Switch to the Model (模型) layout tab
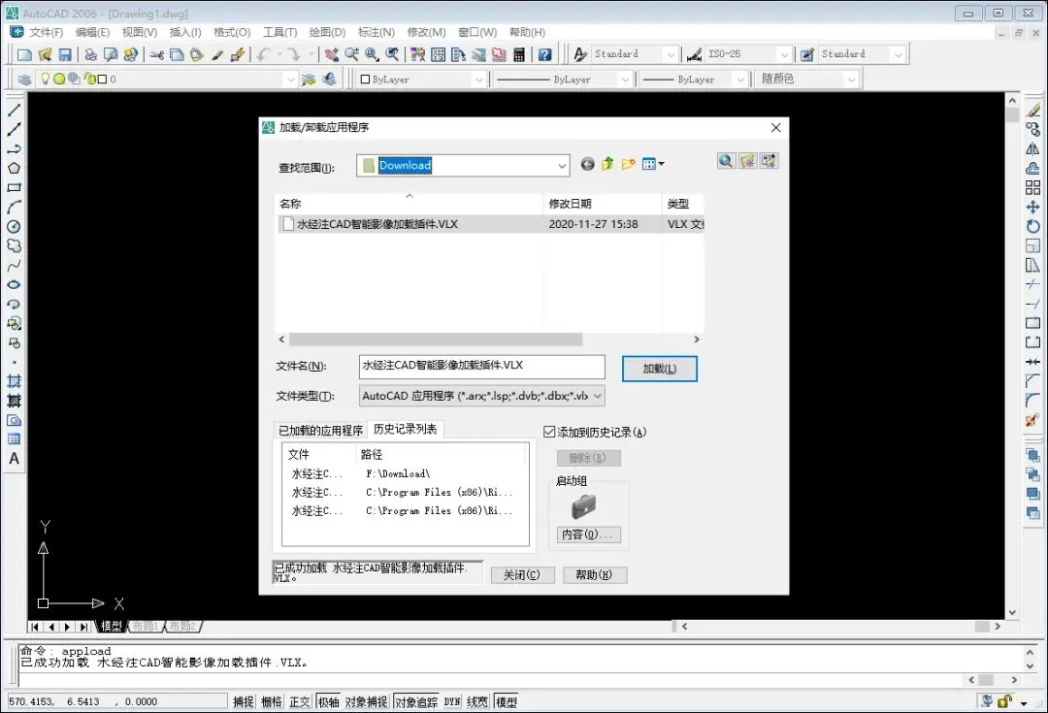 (111, 626)
